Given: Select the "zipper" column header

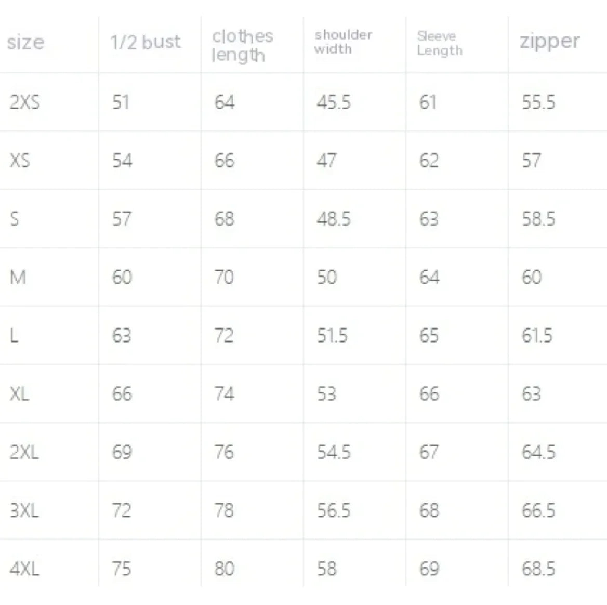Looking at the screenshot, I should coord(549,42).
